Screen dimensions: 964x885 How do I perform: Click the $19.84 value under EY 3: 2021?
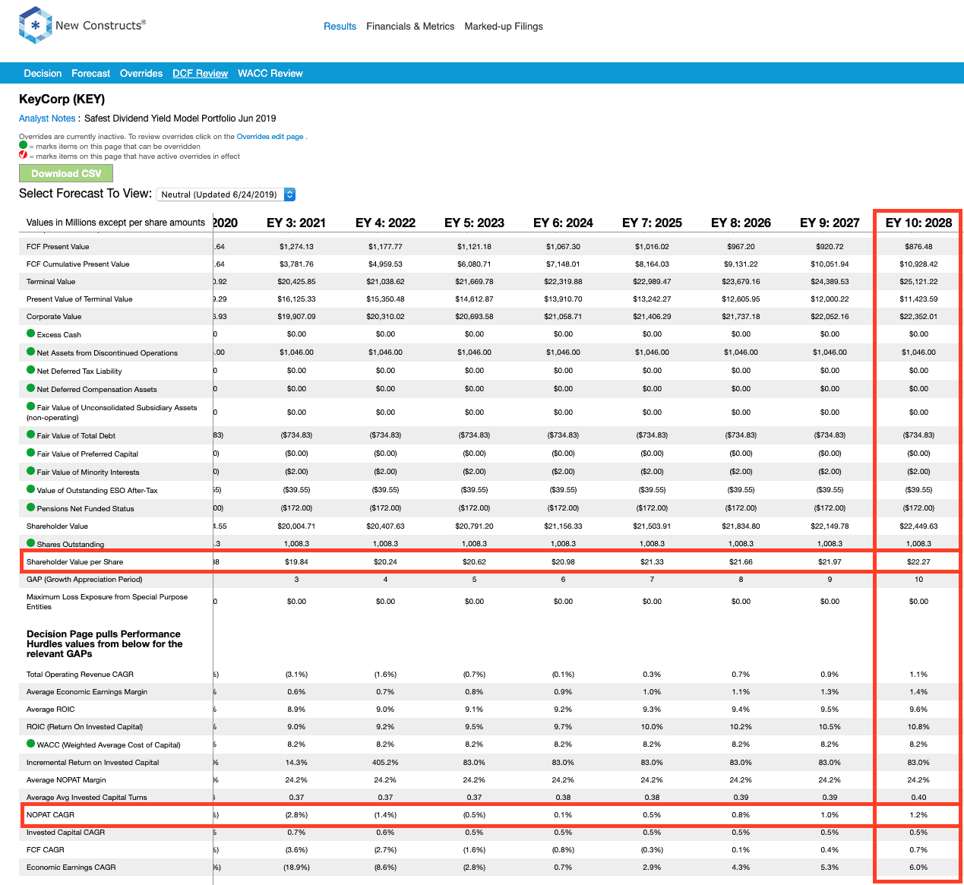coord(296,561)
